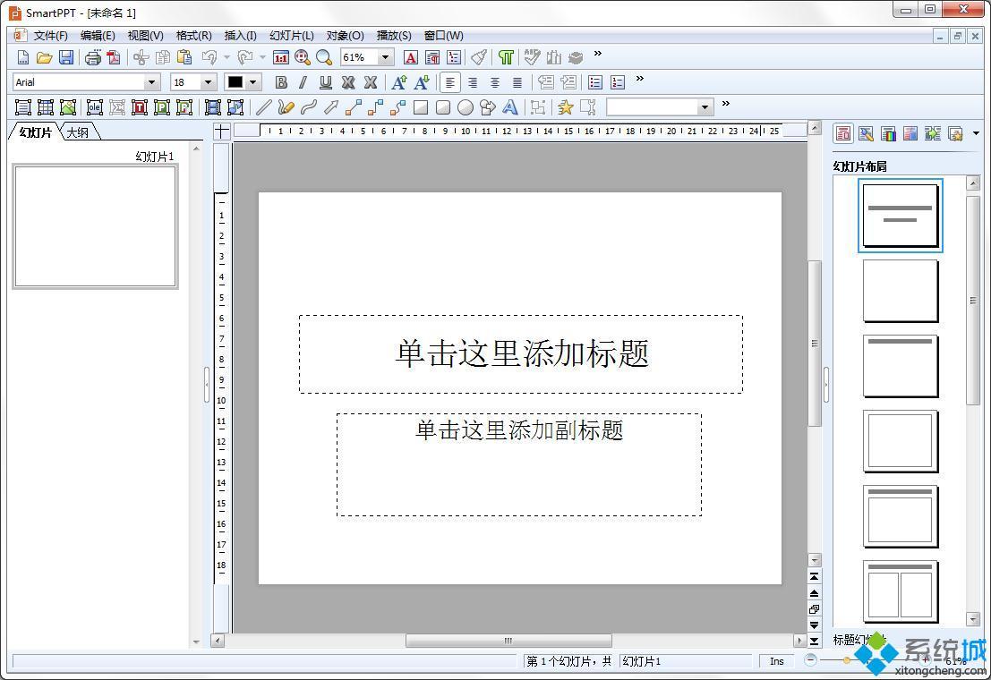This screenshot has height=680, width=991.
Task: Insert a picture frame icon
Action: click(68, 107)
